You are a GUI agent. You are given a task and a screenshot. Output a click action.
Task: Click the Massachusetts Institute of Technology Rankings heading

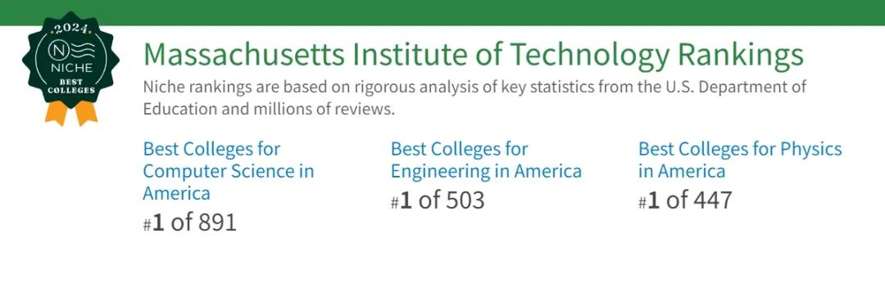click(474, 55)
